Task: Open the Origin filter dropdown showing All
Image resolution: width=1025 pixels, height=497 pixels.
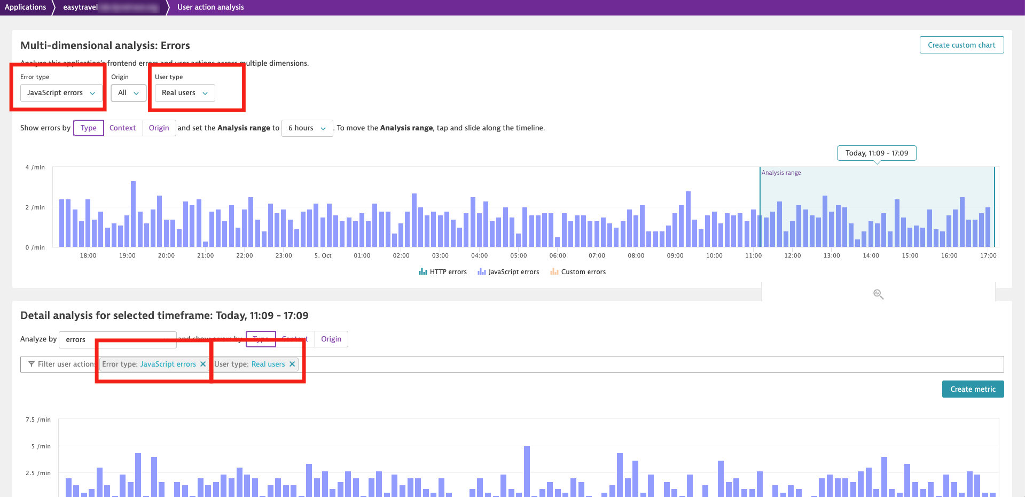Action: tap(128, 93)
